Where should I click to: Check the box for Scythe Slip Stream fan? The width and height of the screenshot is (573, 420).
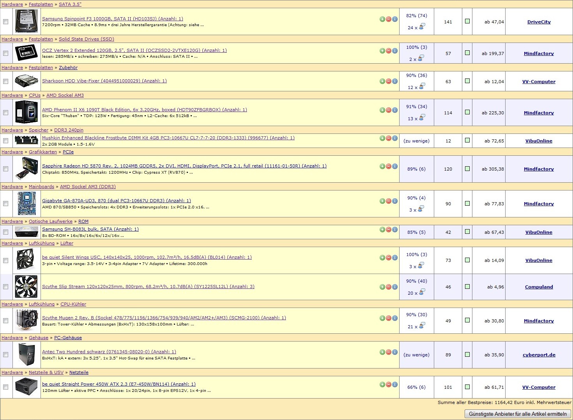pyautogui.click(x=6, y=287)
